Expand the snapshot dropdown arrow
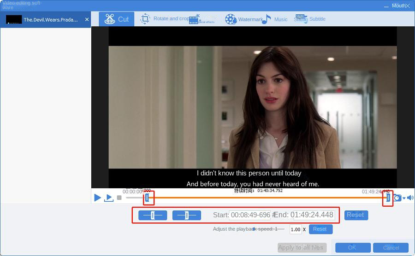The image size is (415, 256). 404,198
